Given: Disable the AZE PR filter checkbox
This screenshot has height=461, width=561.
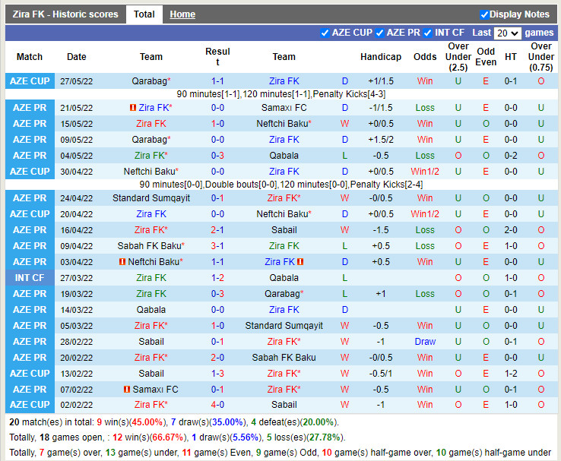Looking at the screenshot, I should (379, 33).
